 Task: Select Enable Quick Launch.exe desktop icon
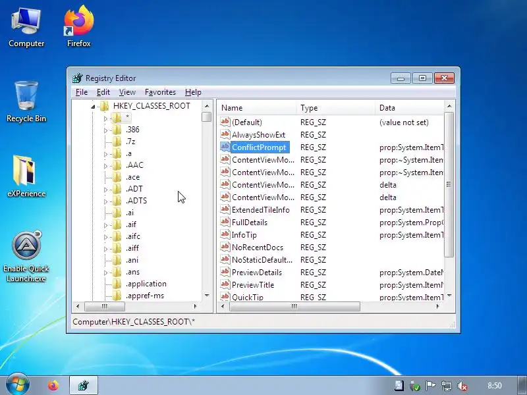coord(26,256)
